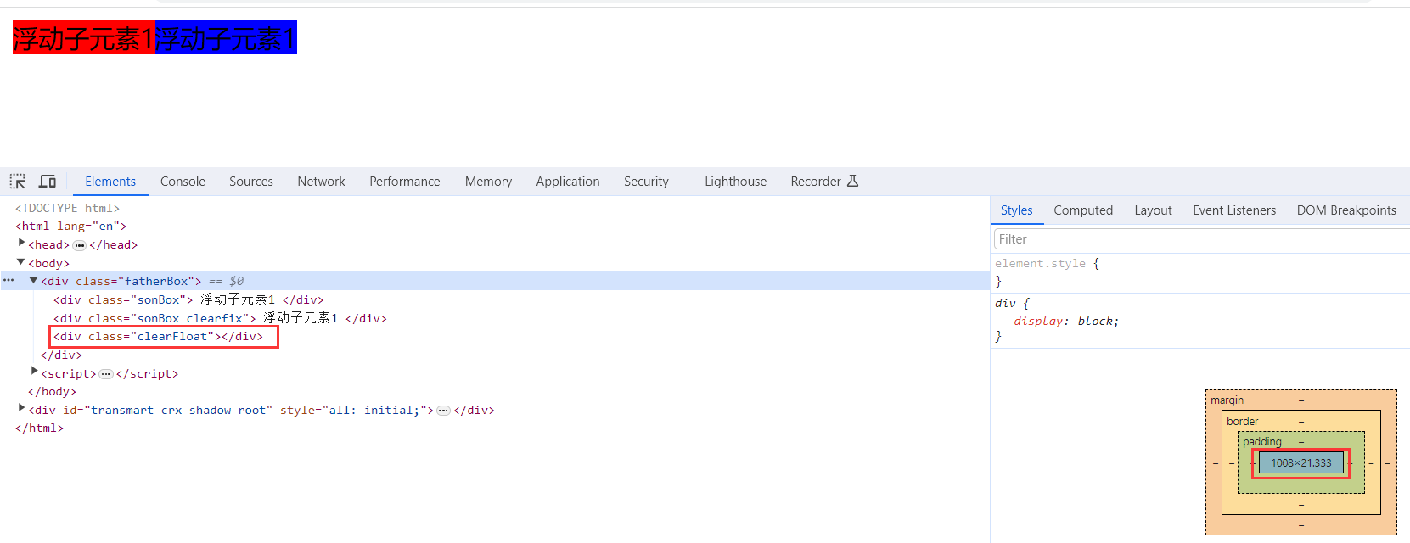The image size is (1410, 543).
Task: Expand the script element node
Action: point(34,373)
